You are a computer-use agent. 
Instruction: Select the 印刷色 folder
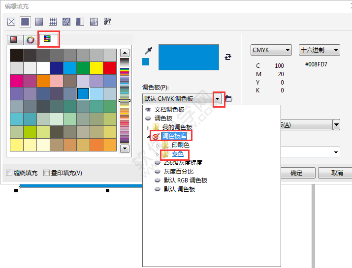click(x=181, y=145)
